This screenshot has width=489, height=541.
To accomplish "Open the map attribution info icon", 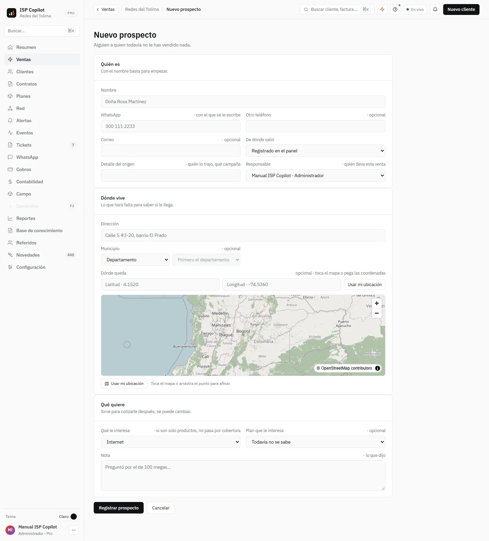I will click(x=378, y=368).
